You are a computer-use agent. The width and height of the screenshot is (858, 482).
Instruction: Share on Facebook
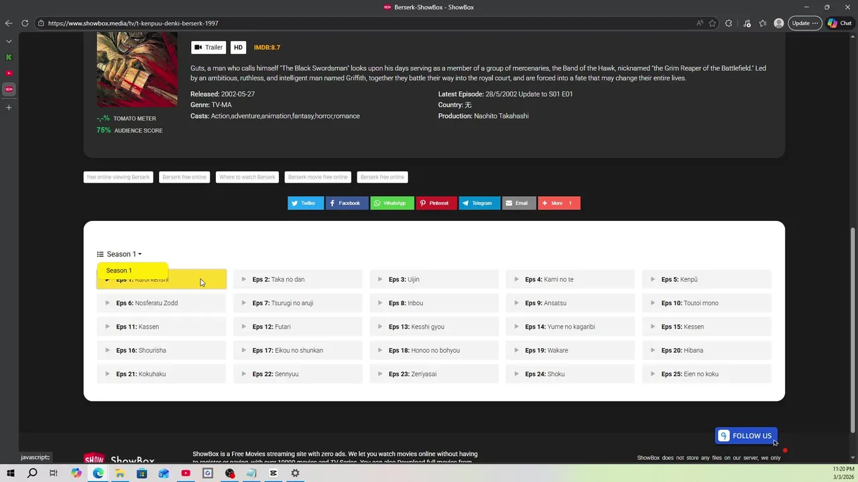pyautogui.click(x=347, y=203)
